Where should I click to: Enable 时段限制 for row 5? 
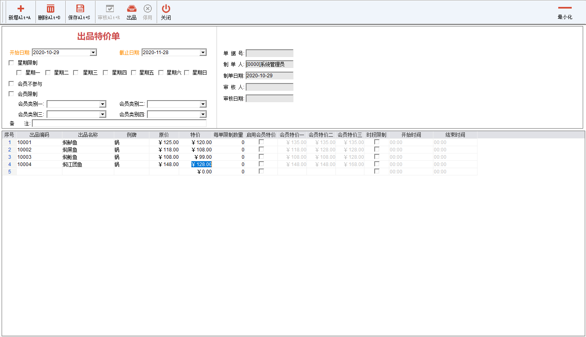point(377,171)
